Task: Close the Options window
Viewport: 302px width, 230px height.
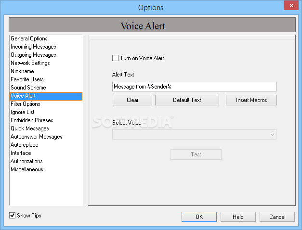Action: [291, 5]
